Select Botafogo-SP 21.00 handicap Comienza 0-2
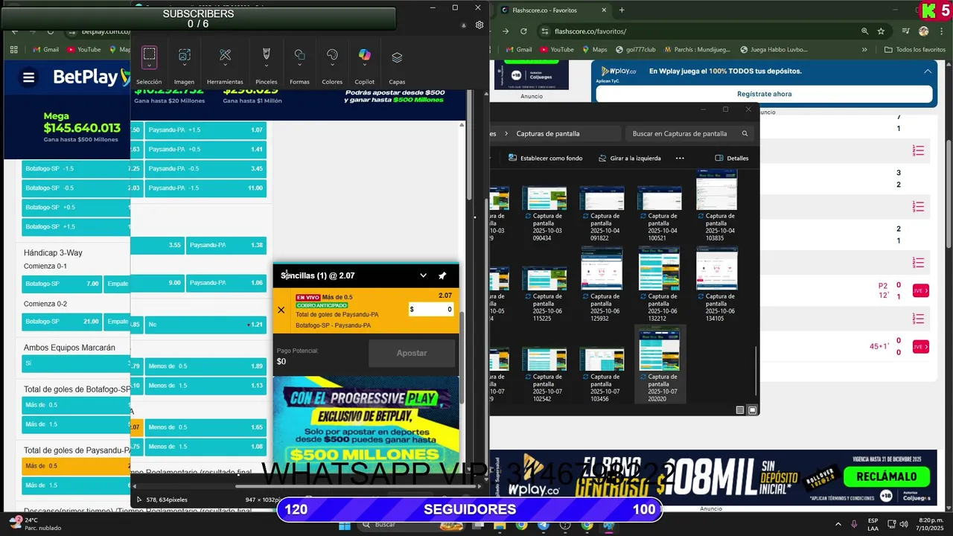The image size is (953, 536). click(x=62, y=322)
